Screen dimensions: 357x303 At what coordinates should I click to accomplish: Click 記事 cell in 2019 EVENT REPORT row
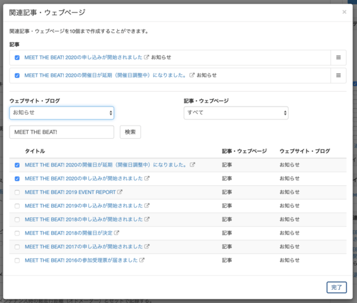[227, 192]
